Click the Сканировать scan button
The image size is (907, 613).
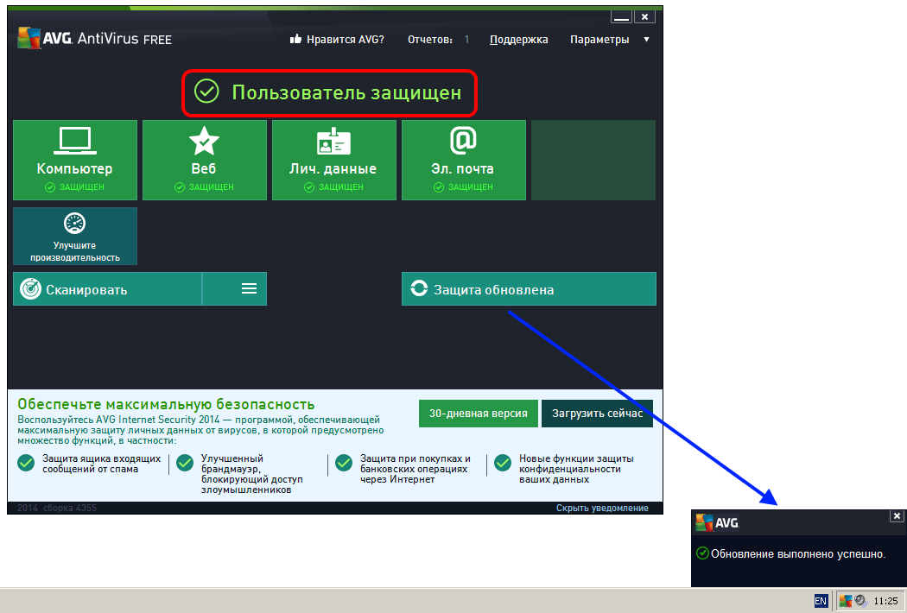pos(108,288)
